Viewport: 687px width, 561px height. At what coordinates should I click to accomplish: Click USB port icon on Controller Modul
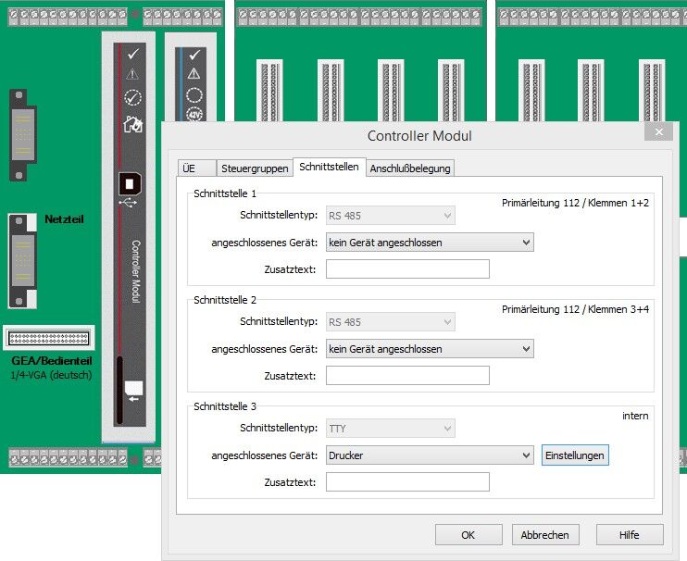click(130, 184)
